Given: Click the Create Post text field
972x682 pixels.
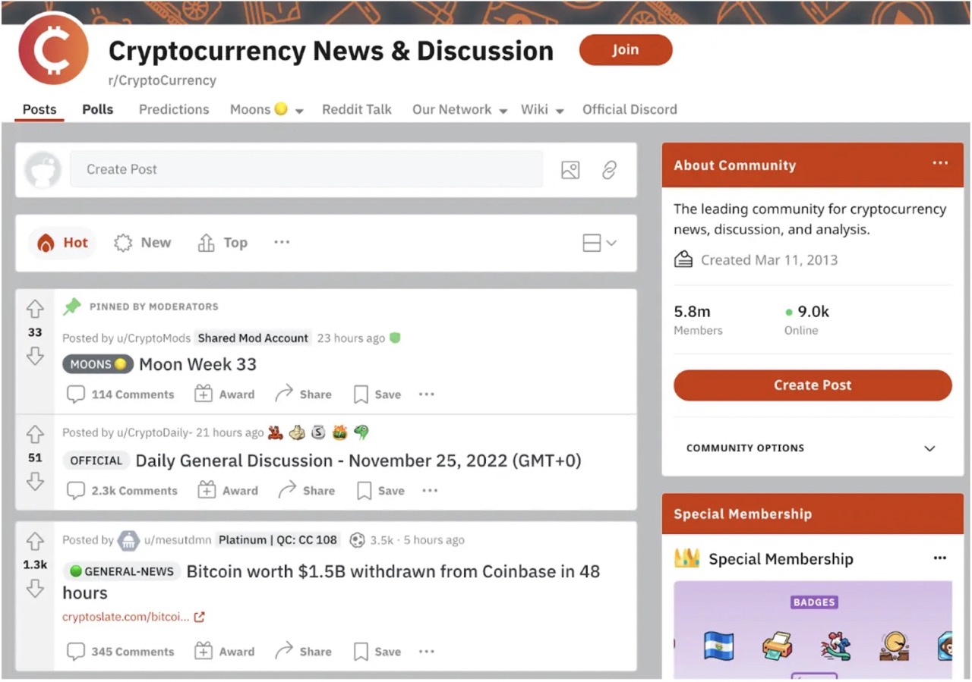Looking at the screenshot, I should coord(304,170).
